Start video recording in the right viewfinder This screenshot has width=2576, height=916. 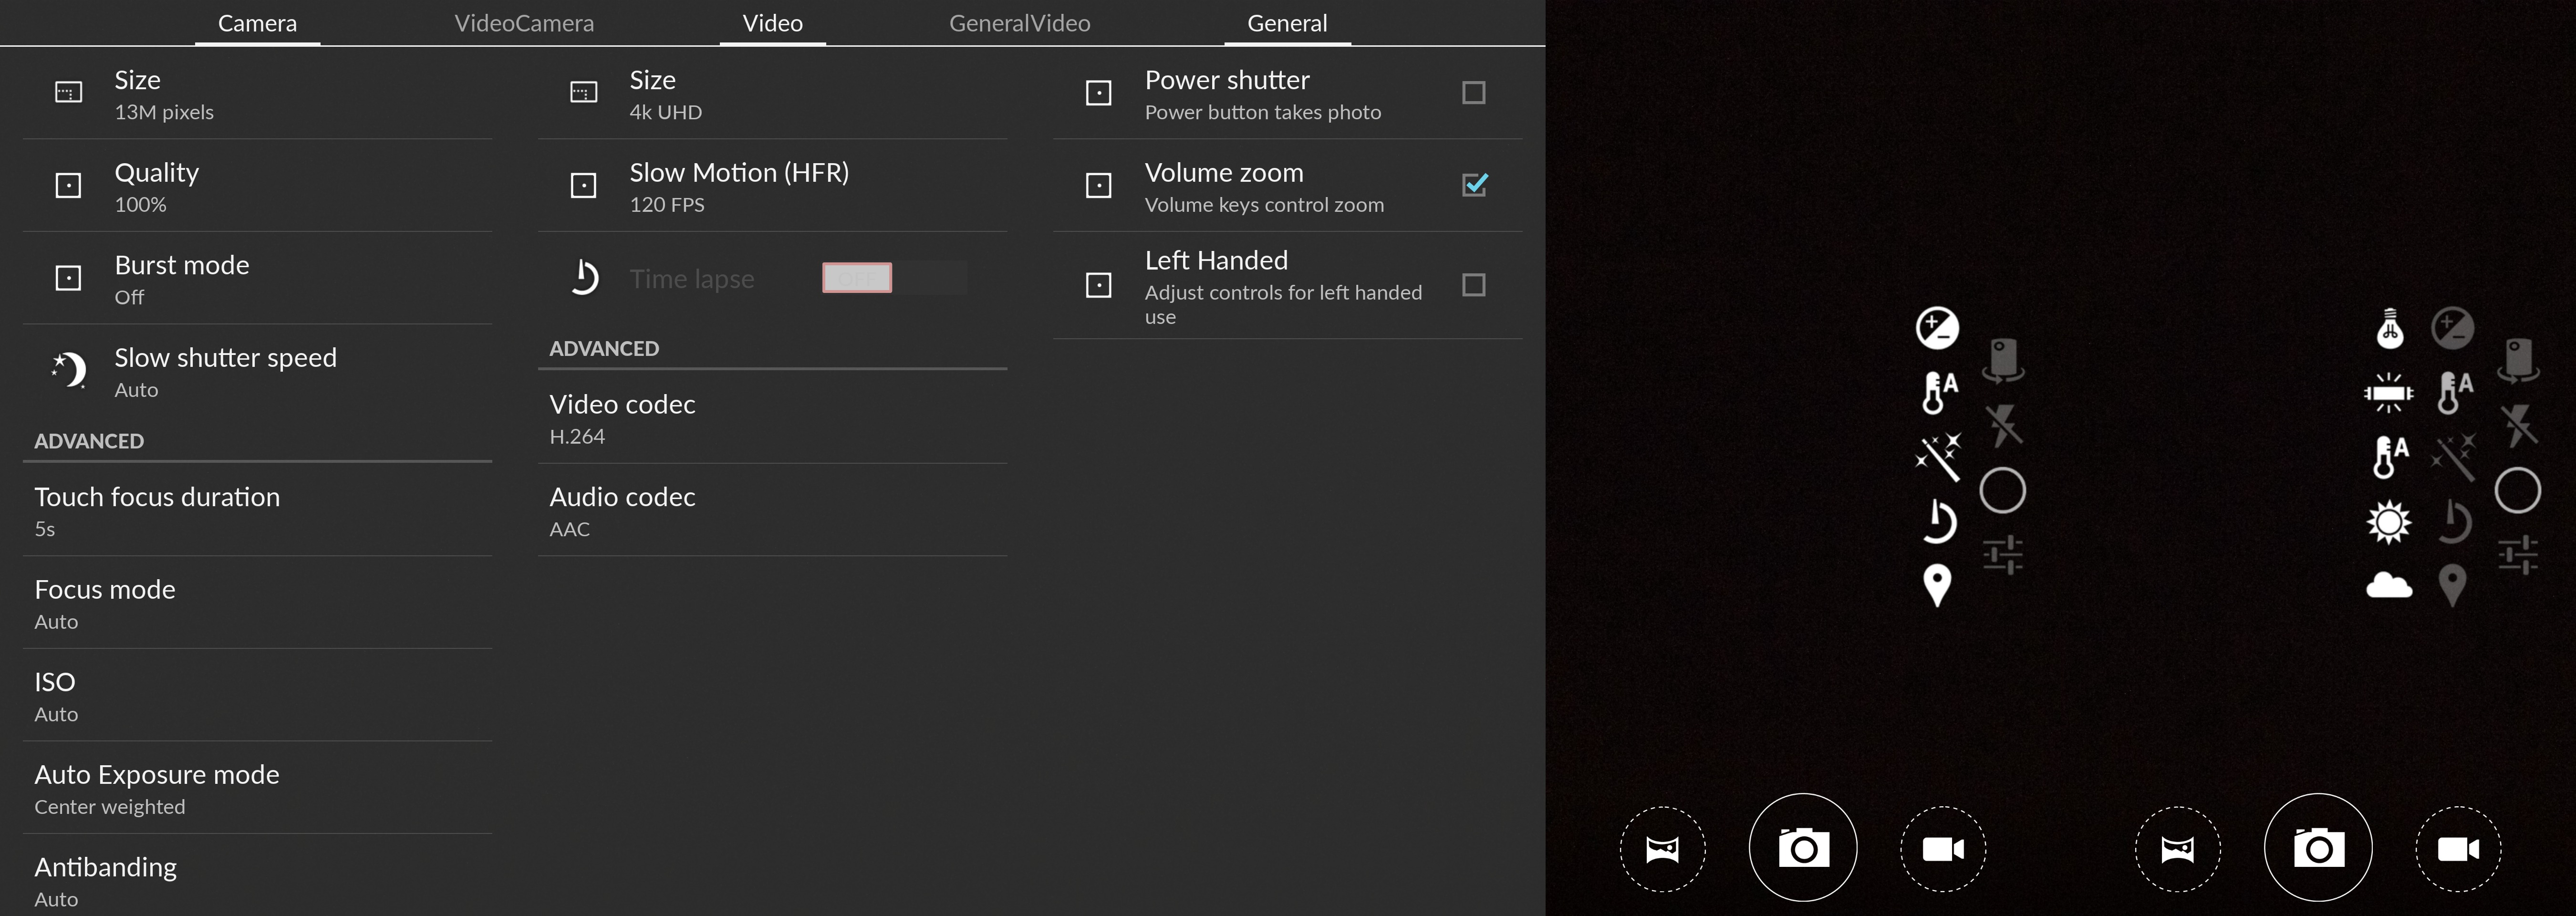pyautogui.click(x=2458, y=849)
